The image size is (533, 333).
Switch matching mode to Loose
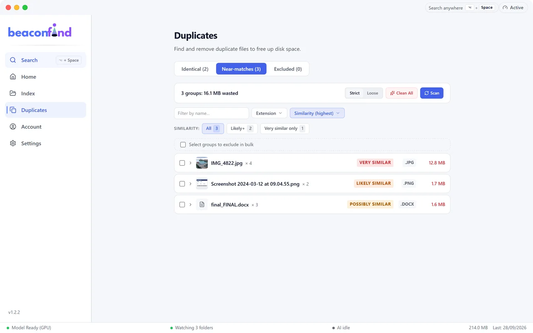tap(373, 93)
